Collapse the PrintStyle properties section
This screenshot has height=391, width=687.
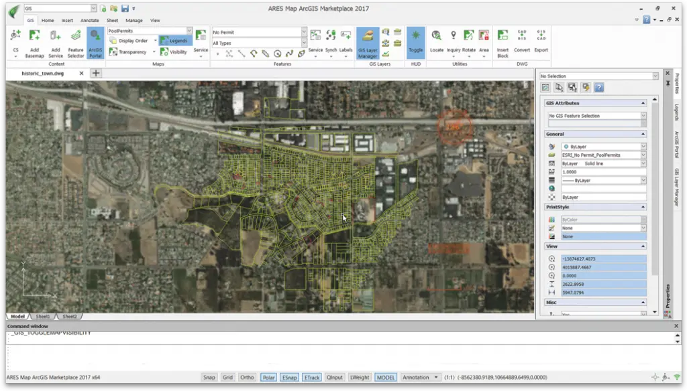coord(642,207)
